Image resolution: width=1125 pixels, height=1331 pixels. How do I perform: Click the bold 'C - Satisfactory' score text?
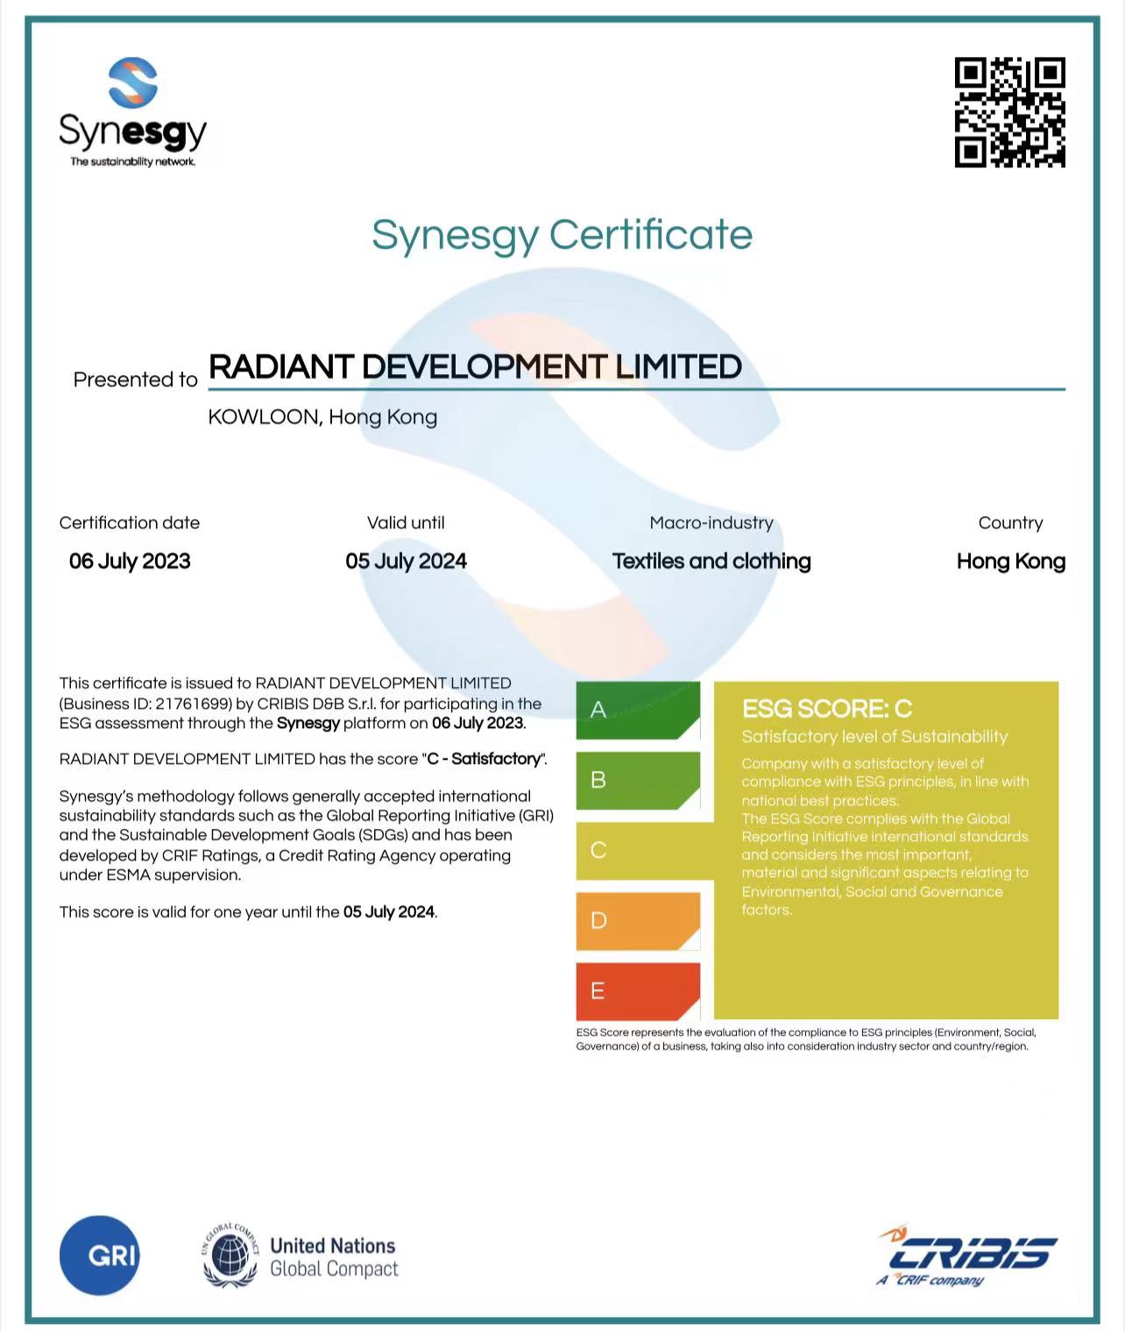(484, 759)
